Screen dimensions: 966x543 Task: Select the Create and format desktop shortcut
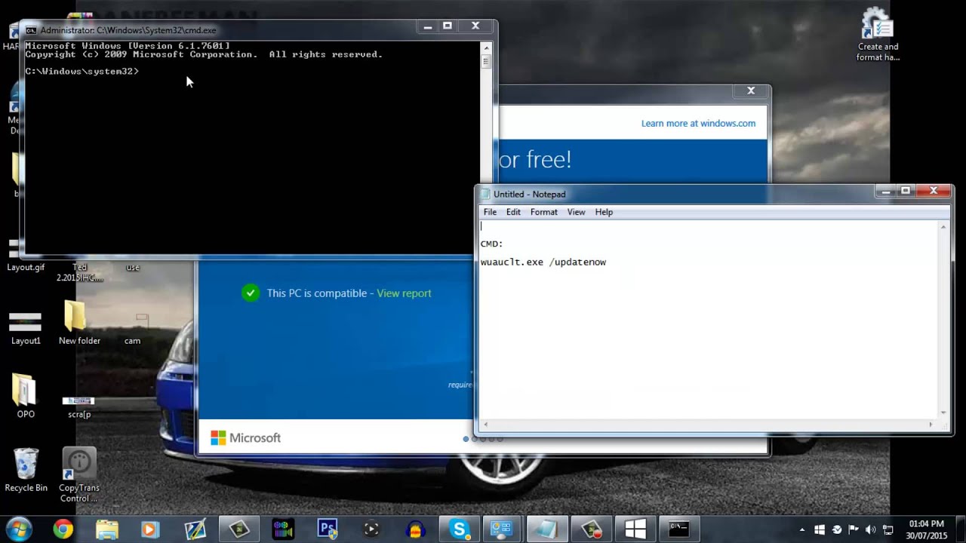pyautogui.click(x=878, y=35)
